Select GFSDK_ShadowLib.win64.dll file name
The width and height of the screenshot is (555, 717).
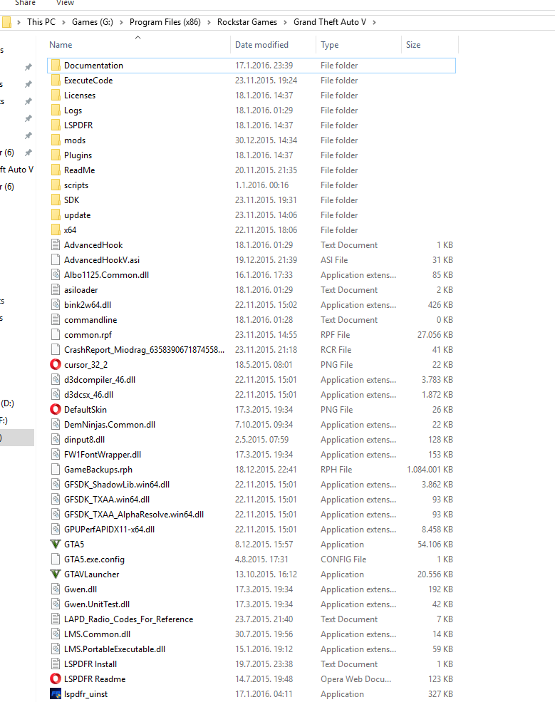117,485
